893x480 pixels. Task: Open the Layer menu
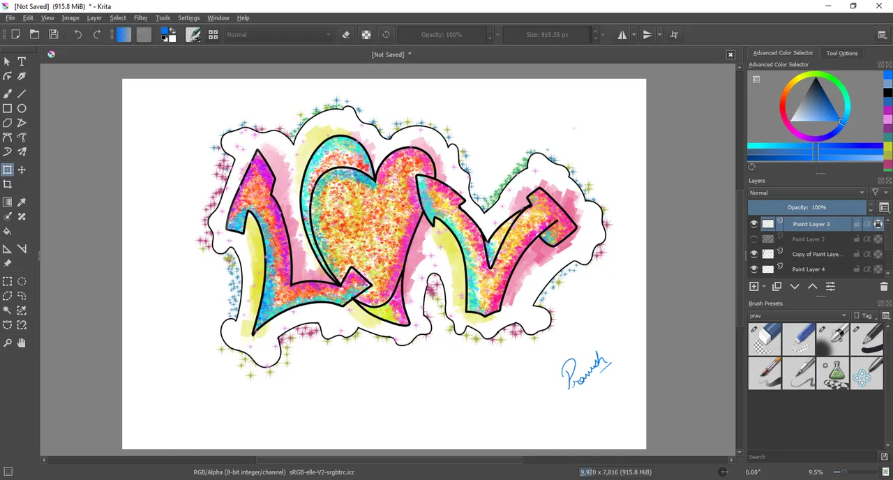click(x=94, y=18)
